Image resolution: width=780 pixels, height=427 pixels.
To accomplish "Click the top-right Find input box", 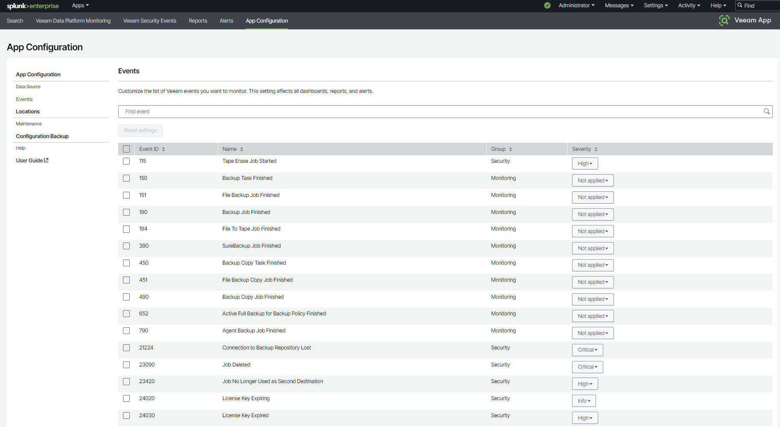I will tap(758, 6).
